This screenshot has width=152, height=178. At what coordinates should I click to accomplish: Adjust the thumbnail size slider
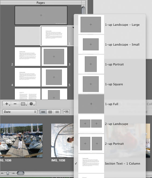[8, 173]
